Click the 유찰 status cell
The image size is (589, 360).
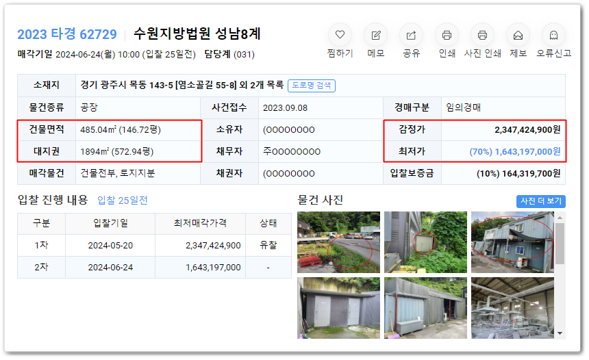[268, 245]
